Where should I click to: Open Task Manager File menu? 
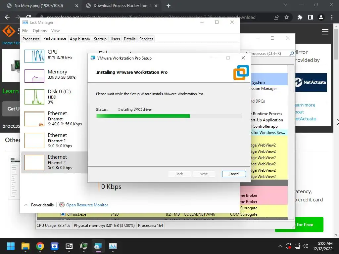(x=25, y=31)
